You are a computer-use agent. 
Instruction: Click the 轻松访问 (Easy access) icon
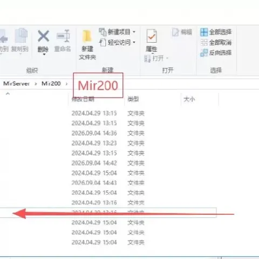coord(103,43)
